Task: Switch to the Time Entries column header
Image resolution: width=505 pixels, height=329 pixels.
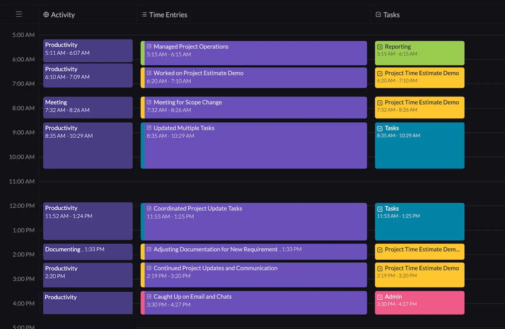Action: coord(168,14)
